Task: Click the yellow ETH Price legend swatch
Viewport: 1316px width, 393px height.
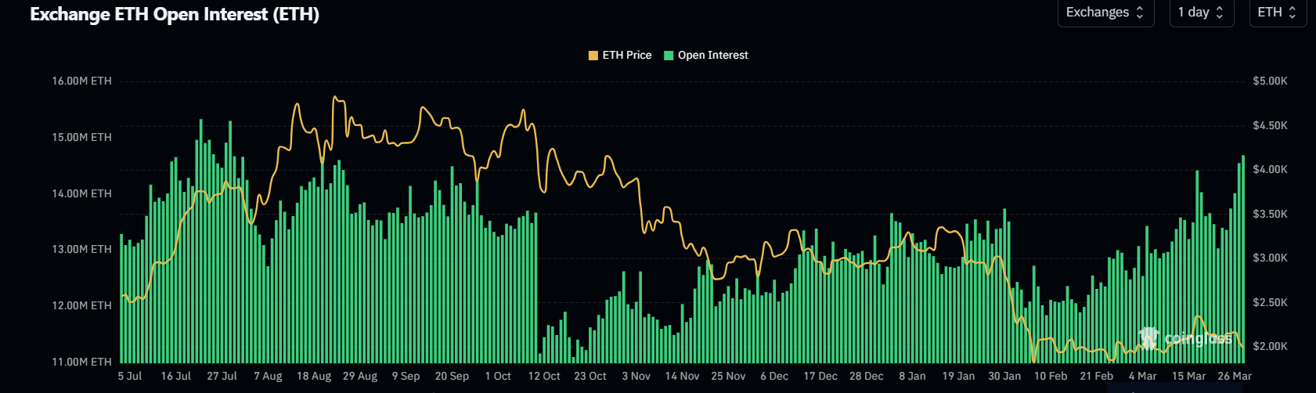Action: click(x=593, y=56)
